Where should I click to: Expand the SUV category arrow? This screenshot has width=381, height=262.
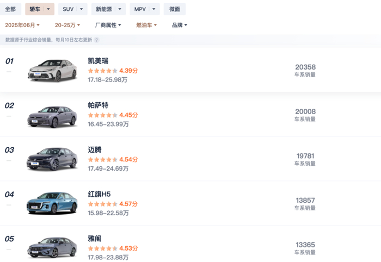point(82,9)
